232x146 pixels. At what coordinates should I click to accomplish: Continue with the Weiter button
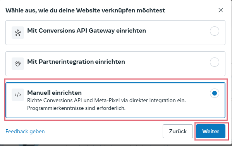tap(211, 131)
